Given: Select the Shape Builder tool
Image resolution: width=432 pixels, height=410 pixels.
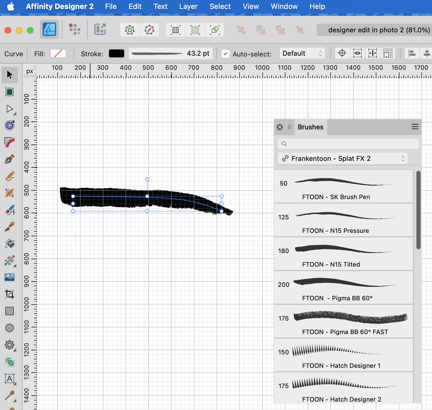Looking at the screenshot, I should pos(10,362).
